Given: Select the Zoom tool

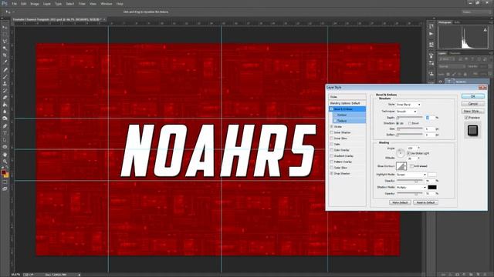Looking at the screenshot, I should [x=5, y=161].
